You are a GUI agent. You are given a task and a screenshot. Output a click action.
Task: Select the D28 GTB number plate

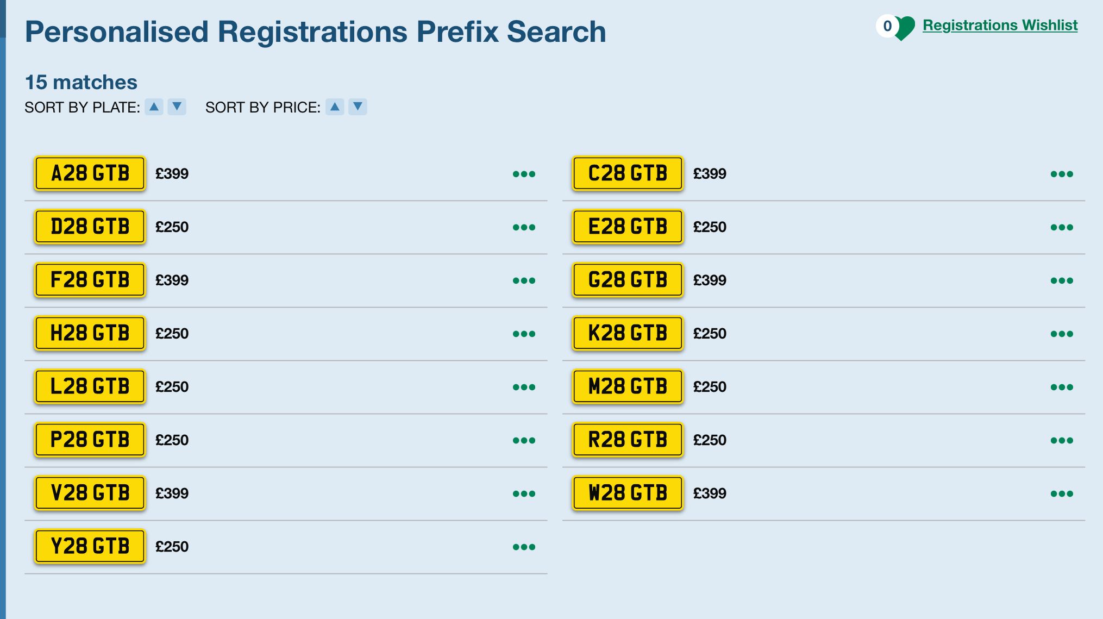(90, 227)
